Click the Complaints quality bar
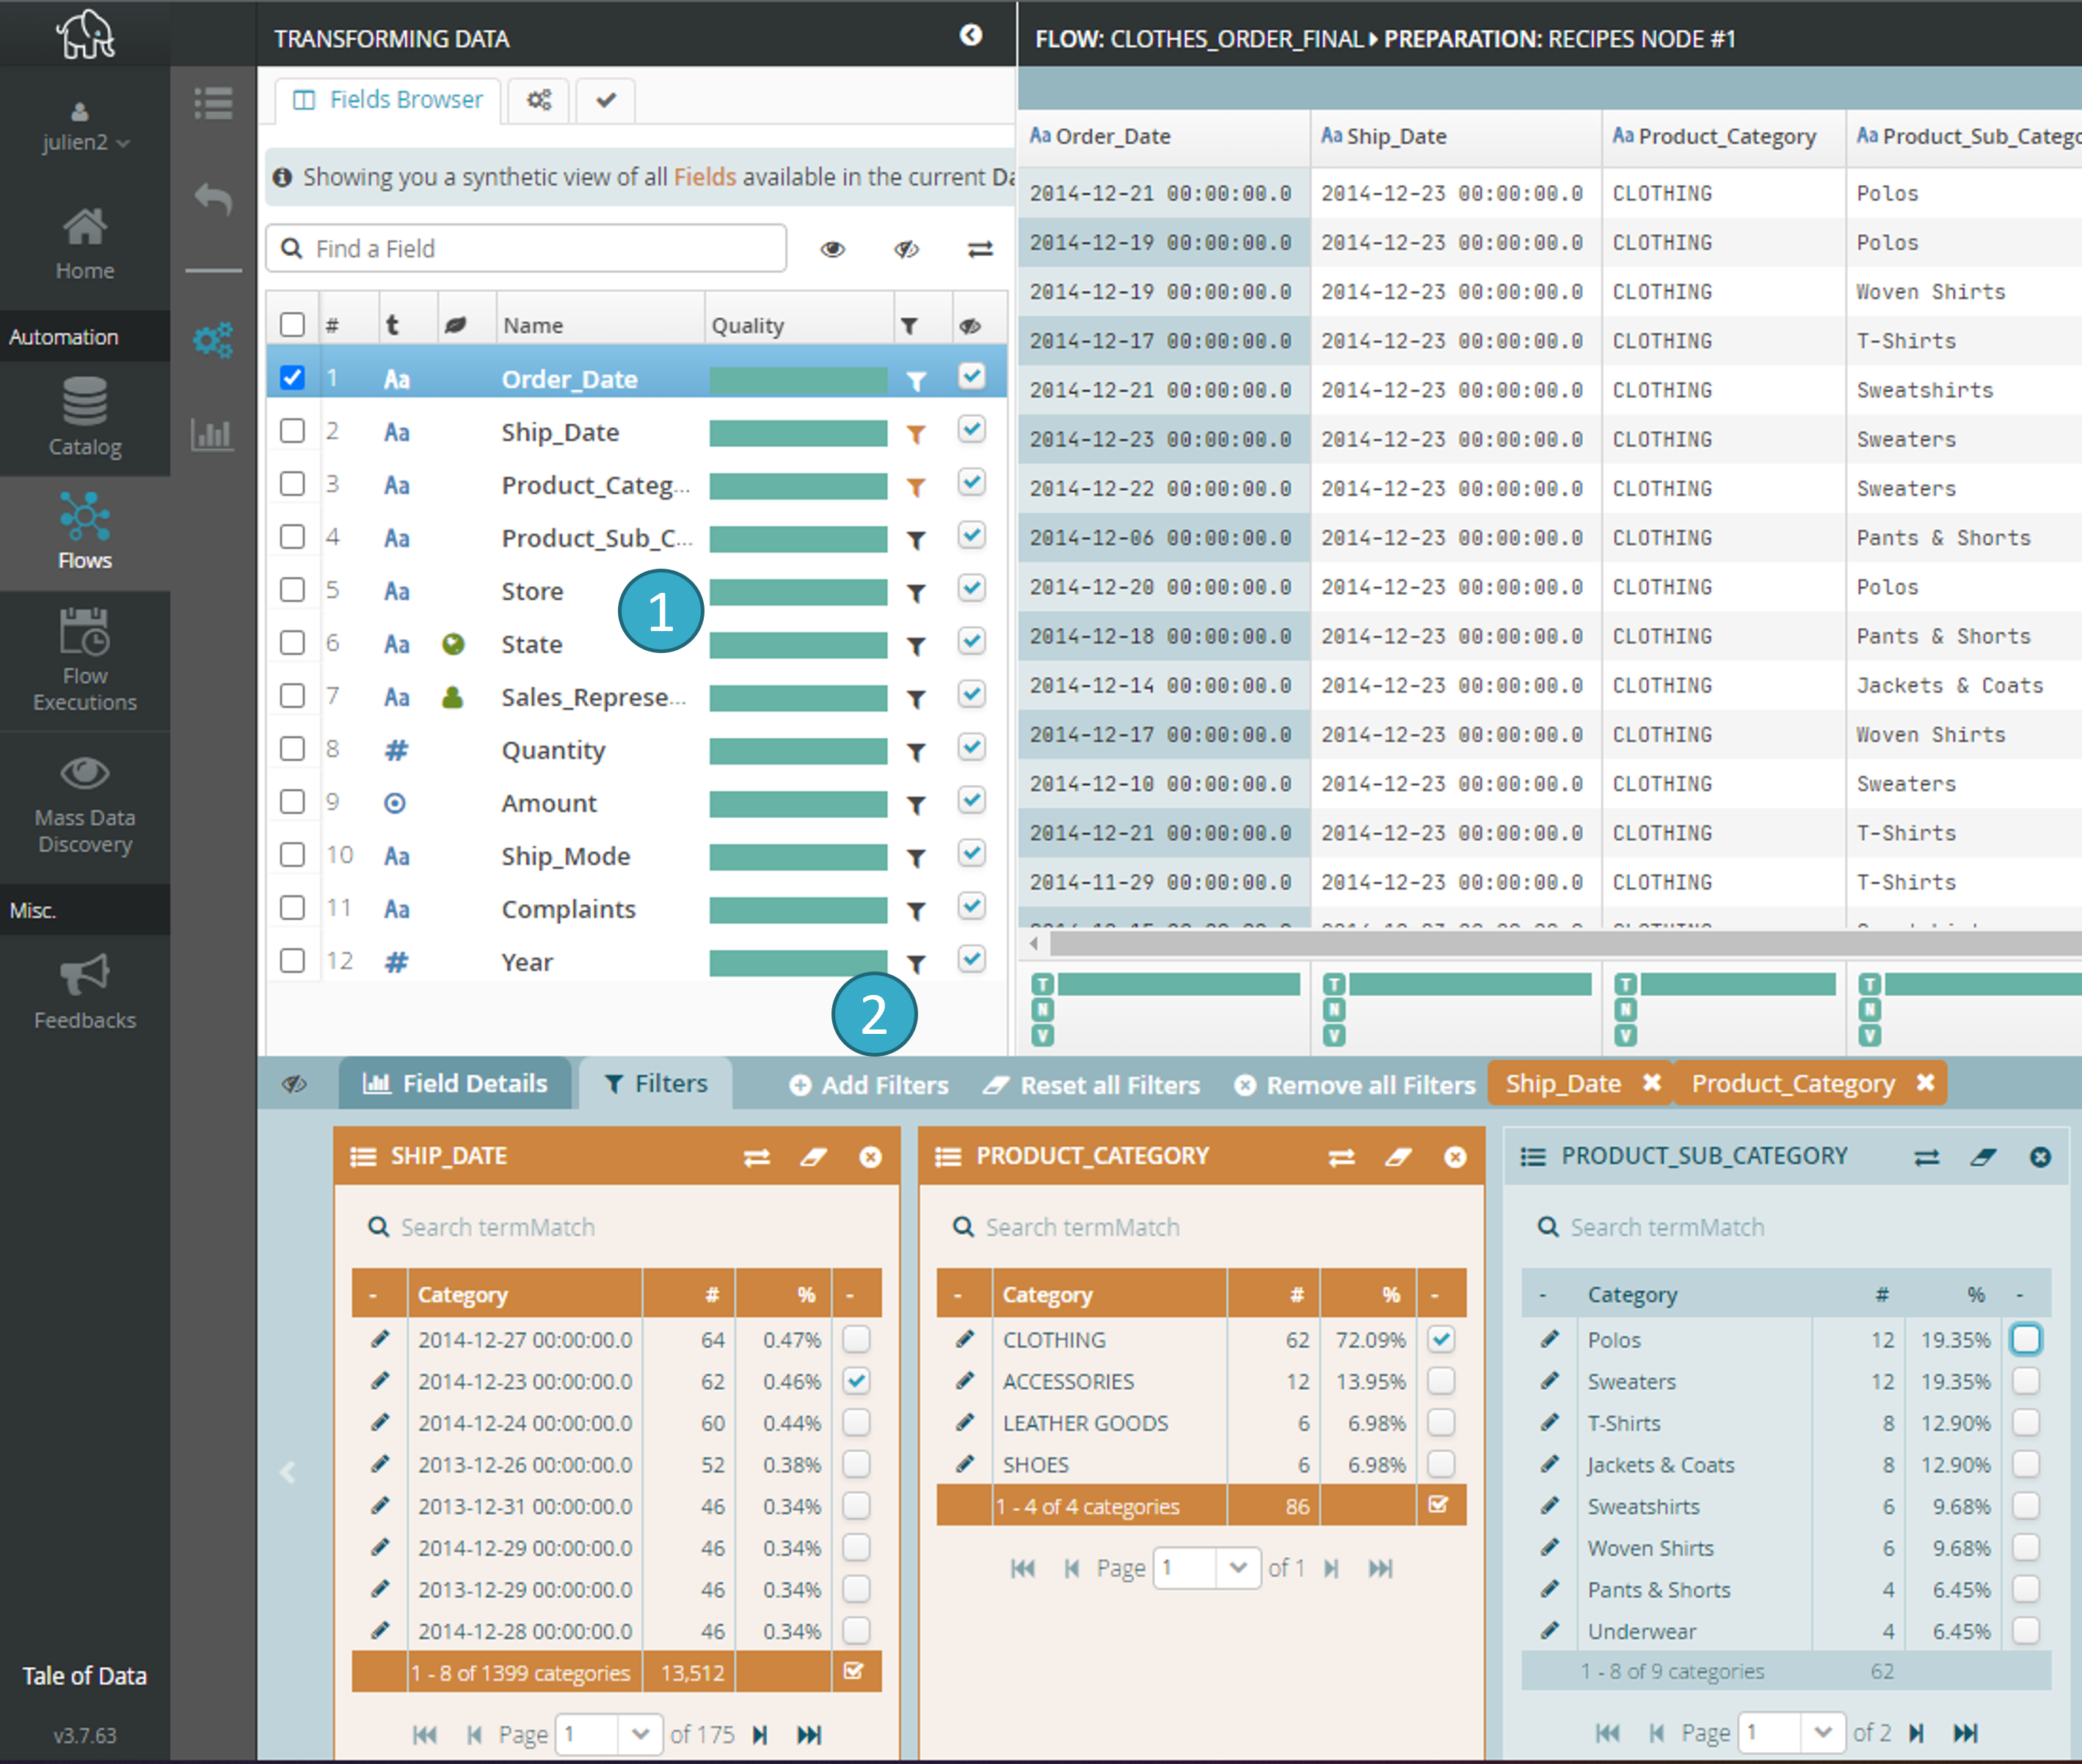The width and height of the screenshot is (2082, 1764). click(798, 910)
